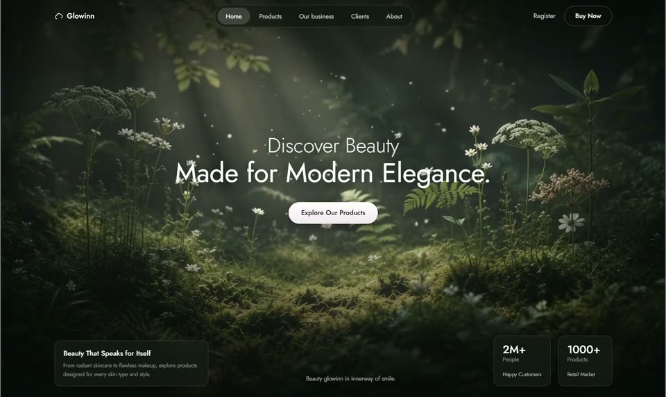Click the Happy Customers label
The width and height of the screenshot is (666, 397).
[x=522, y=375]
